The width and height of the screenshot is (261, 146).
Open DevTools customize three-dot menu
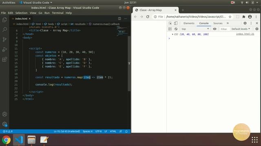point(251,23)
